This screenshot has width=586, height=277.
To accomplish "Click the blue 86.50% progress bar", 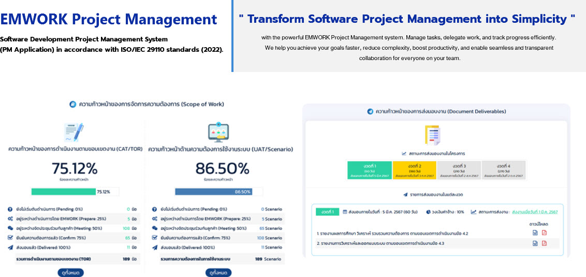I will pos(213,192).
